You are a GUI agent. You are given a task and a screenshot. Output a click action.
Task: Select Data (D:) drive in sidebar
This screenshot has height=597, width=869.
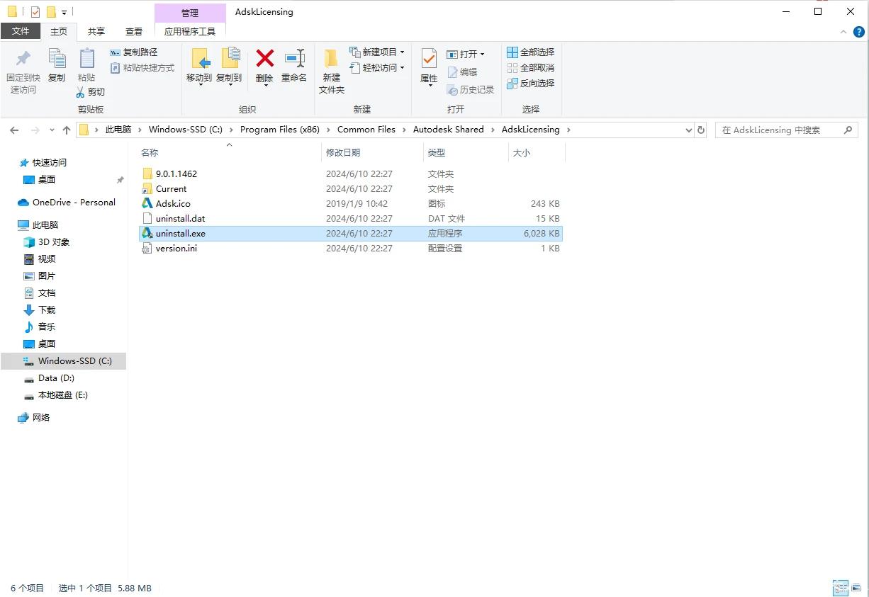pyautogui.click(x=56, y=378)
